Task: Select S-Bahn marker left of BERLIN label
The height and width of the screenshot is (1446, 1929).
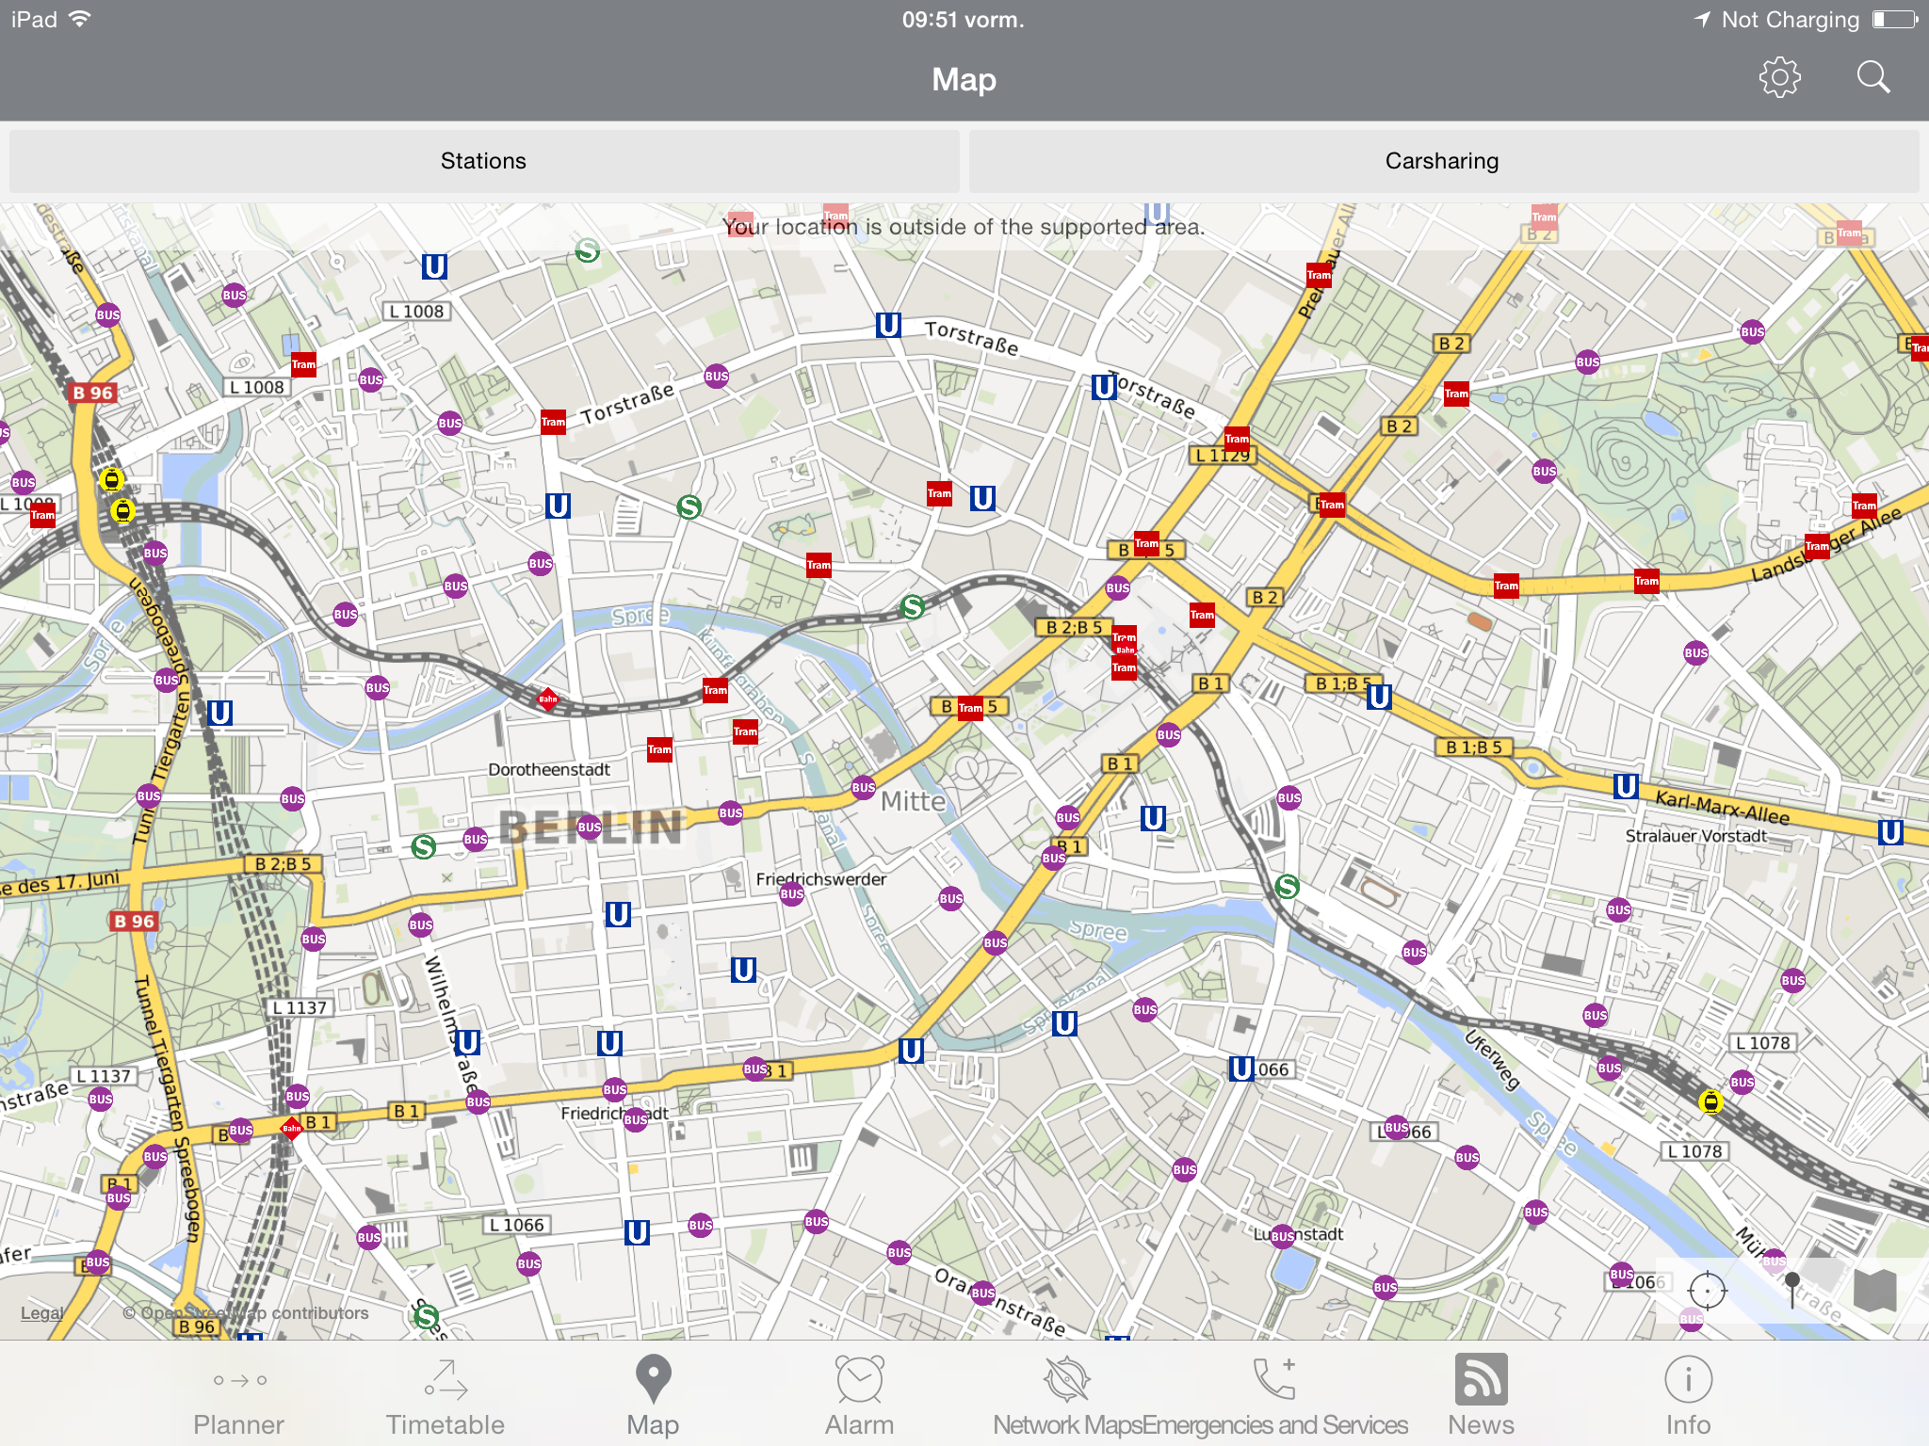Action: coord(424,847)
